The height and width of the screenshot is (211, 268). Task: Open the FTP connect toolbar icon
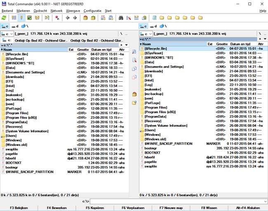pos(103,18)
